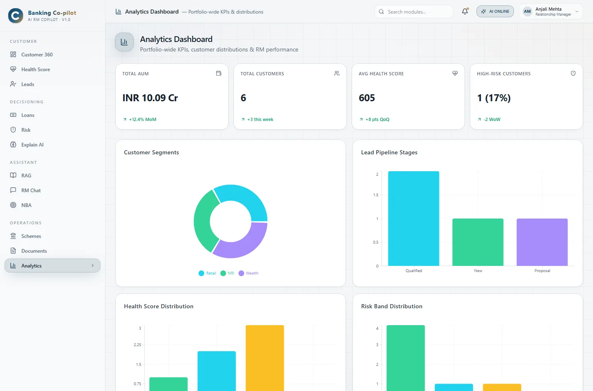Viewport: 593px width, 391px height.
Task: Select Schemes in Operations
Action: point(52,236)
